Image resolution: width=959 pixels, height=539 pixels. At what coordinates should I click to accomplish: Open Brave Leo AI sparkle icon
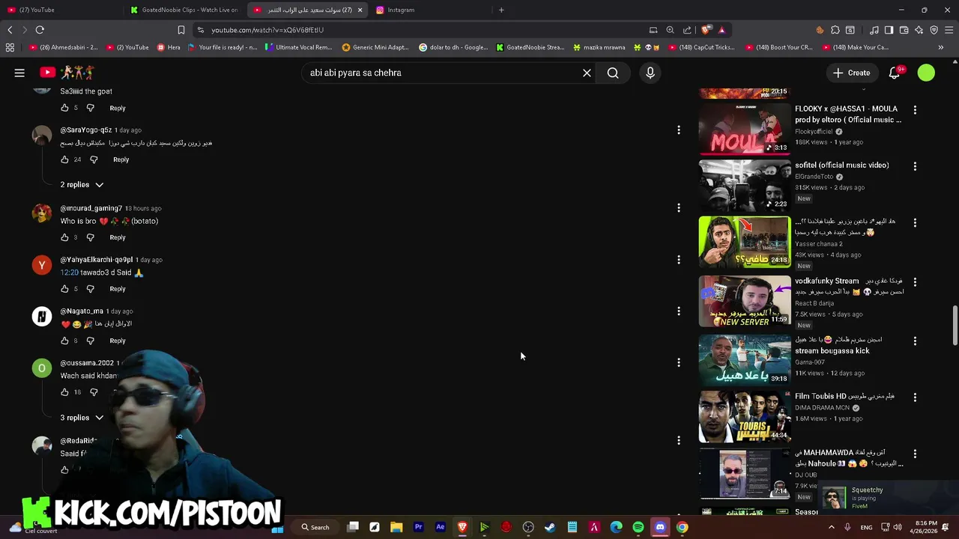pos(919,30)
